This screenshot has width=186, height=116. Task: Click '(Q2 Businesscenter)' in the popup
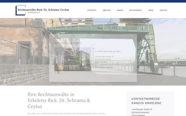(103, 59)
